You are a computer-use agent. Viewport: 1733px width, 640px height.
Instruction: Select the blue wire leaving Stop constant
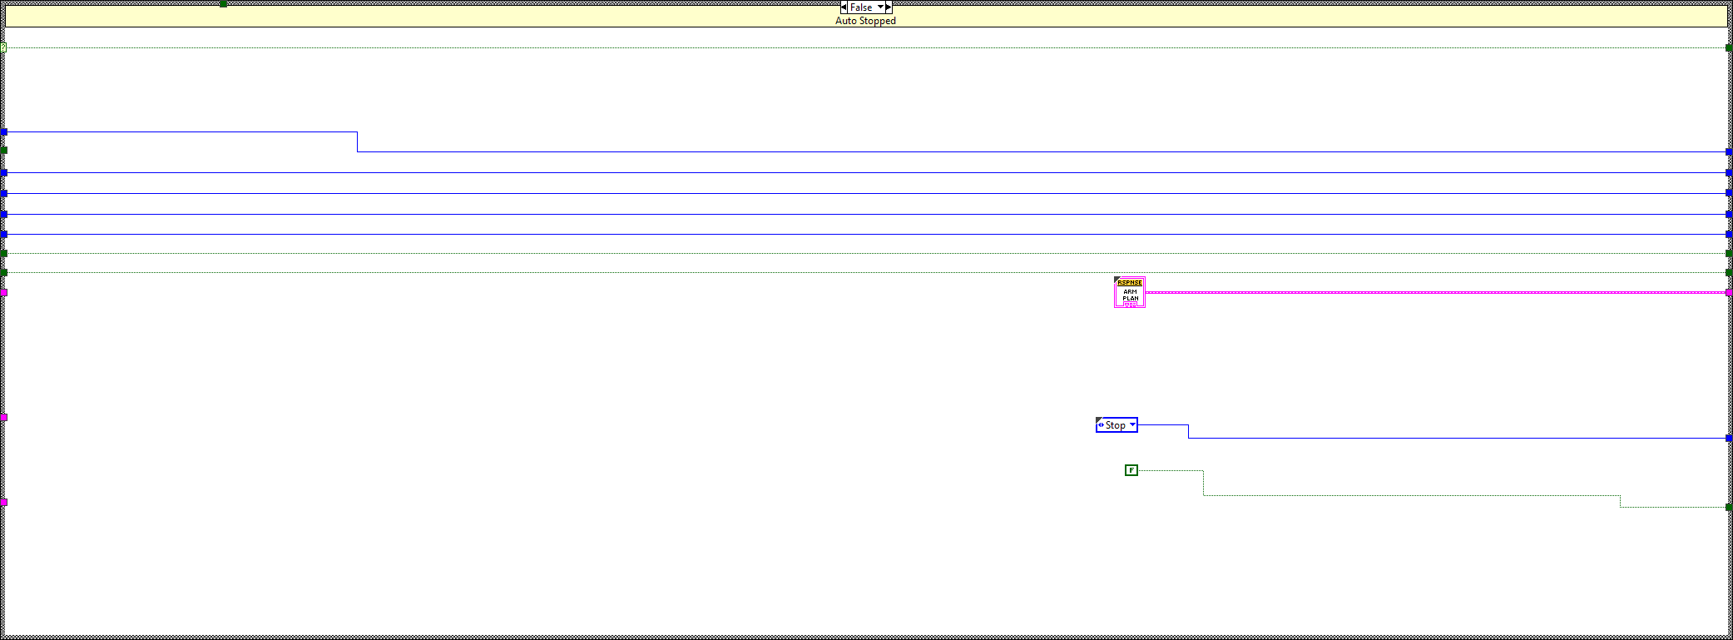[1456, 438]
